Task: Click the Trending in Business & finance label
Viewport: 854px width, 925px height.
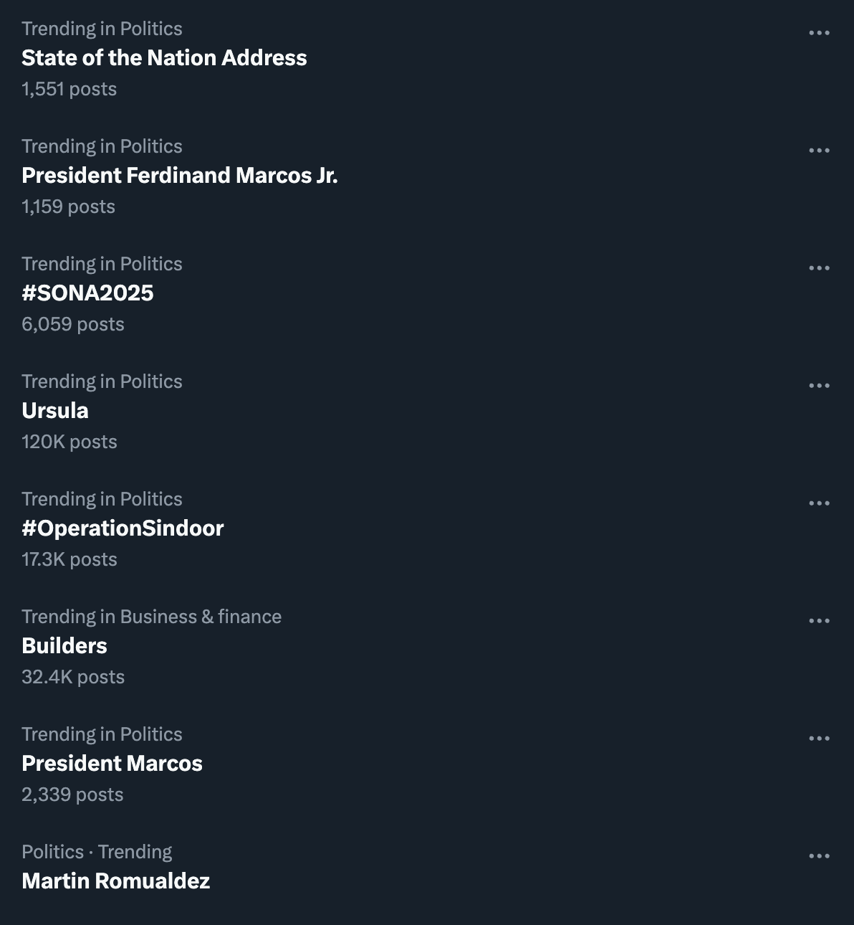Action: coord(152,617)
